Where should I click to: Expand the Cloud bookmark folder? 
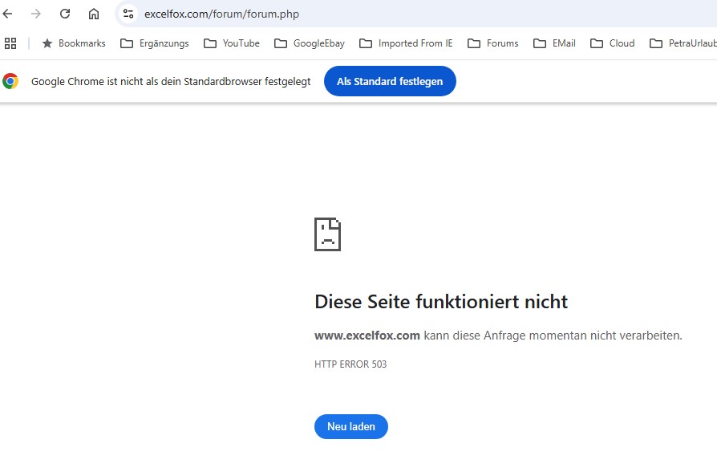(612, 43)
